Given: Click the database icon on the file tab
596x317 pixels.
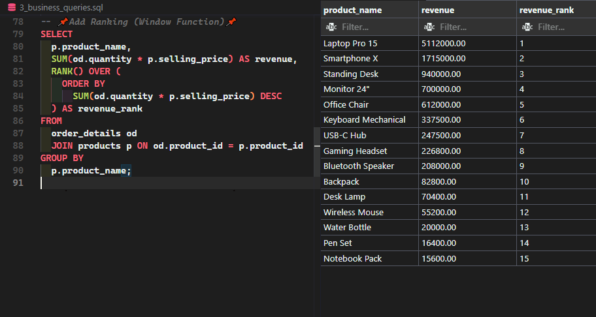Looking at the screenshot, I should pyautogui.click(x=12, y=8).
